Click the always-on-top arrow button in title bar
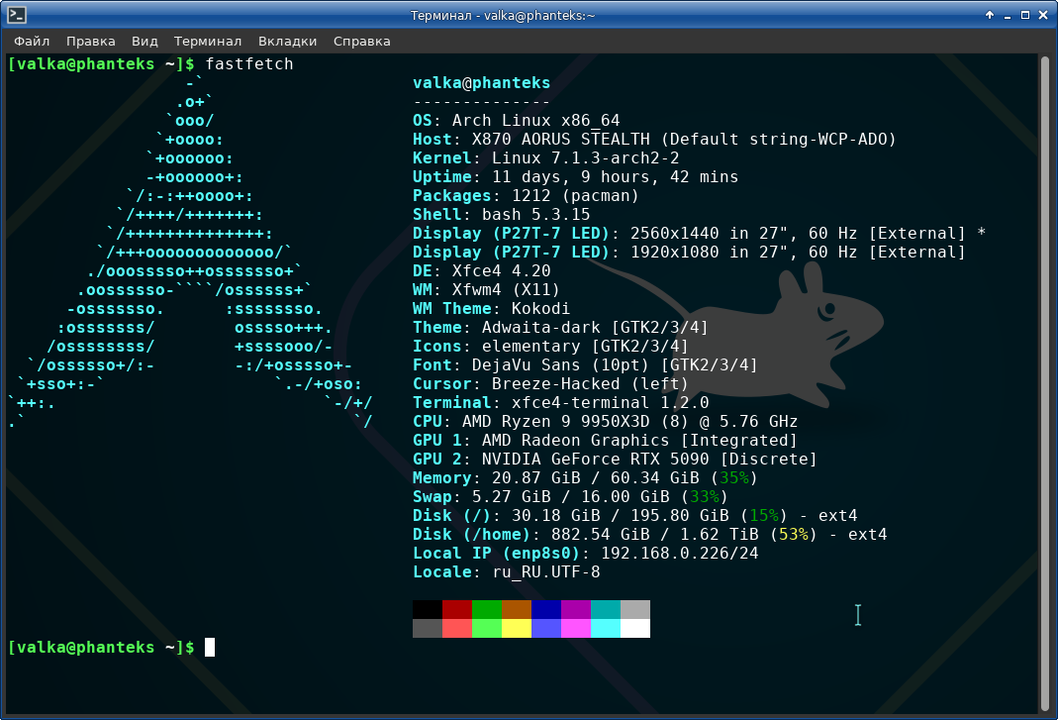The image size is (1058, 720). [990, 15]
